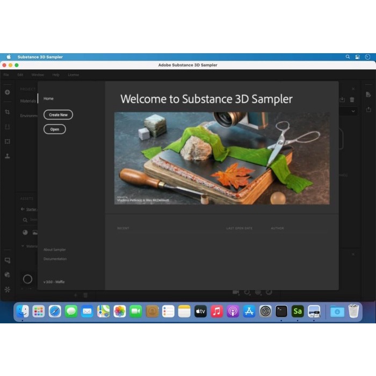
Task: Select the Clone stamp tool in left toolbar
Action: (x=8, y=156)
